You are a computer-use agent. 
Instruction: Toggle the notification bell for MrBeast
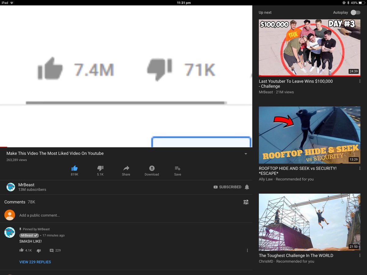coord(247,187)
